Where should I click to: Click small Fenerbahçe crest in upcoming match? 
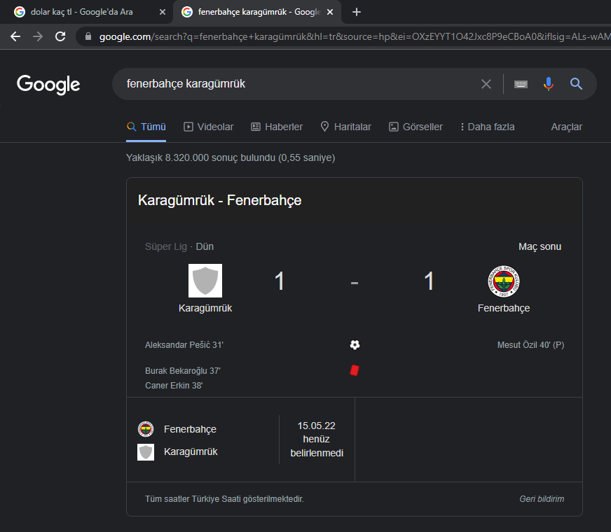coord(146,429)
